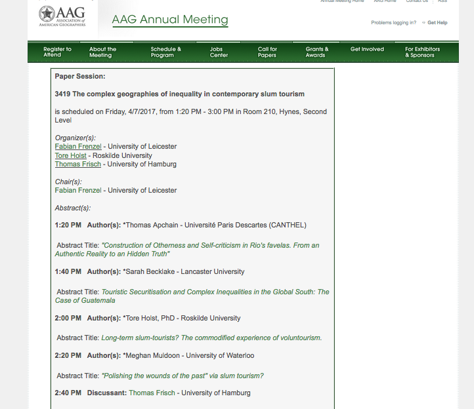474x409 pixels.
Task: Click author Sarah Becklake text
Action: (150, 271)
